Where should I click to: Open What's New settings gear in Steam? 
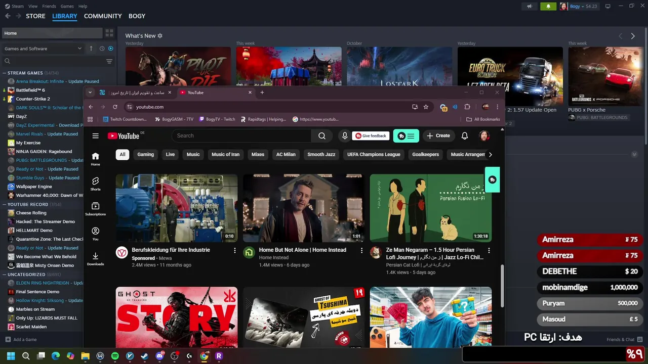click(160, 36)
